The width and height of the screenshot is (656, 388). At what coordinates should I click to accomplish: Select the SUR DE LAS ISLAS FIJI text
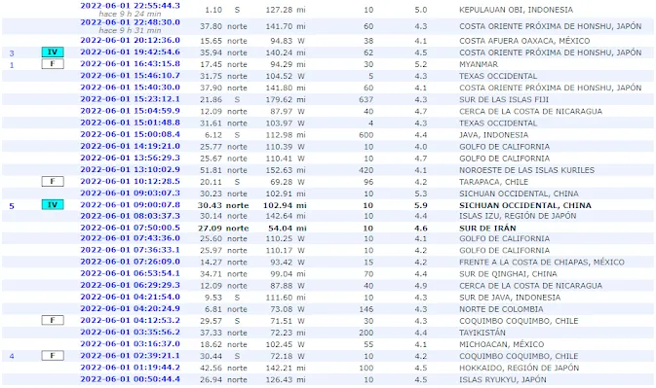click(x=504, y=100)
